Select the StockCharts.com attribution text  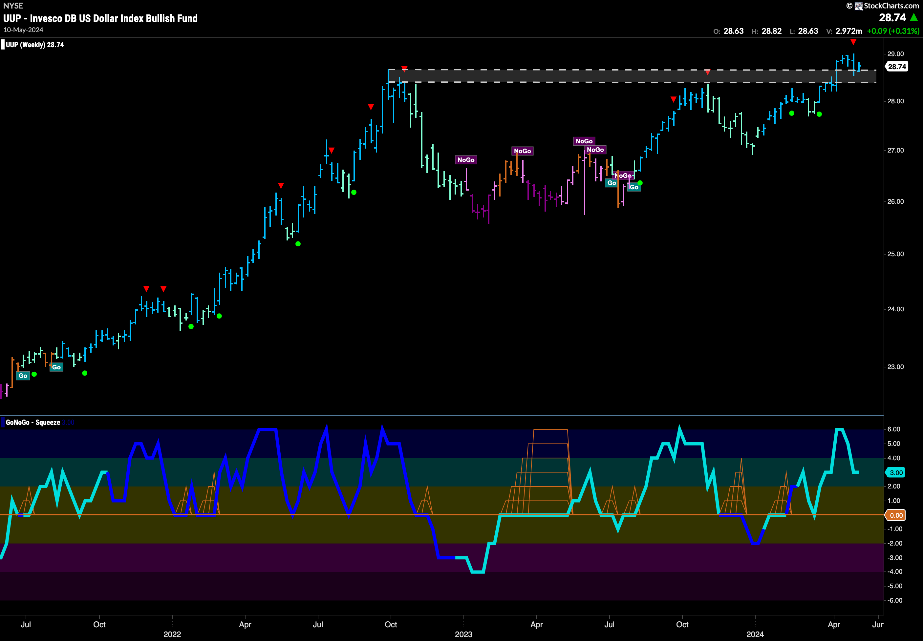click(891, 6)
